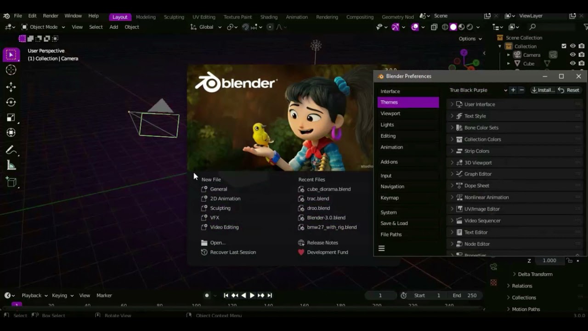Image resolution: width=588 pixels, height=331 pixels.
Task: Jump to timeline start frame
Action: pyautogui.click(x=226, y=296)
